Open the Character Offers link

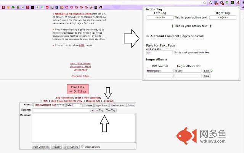80,76
